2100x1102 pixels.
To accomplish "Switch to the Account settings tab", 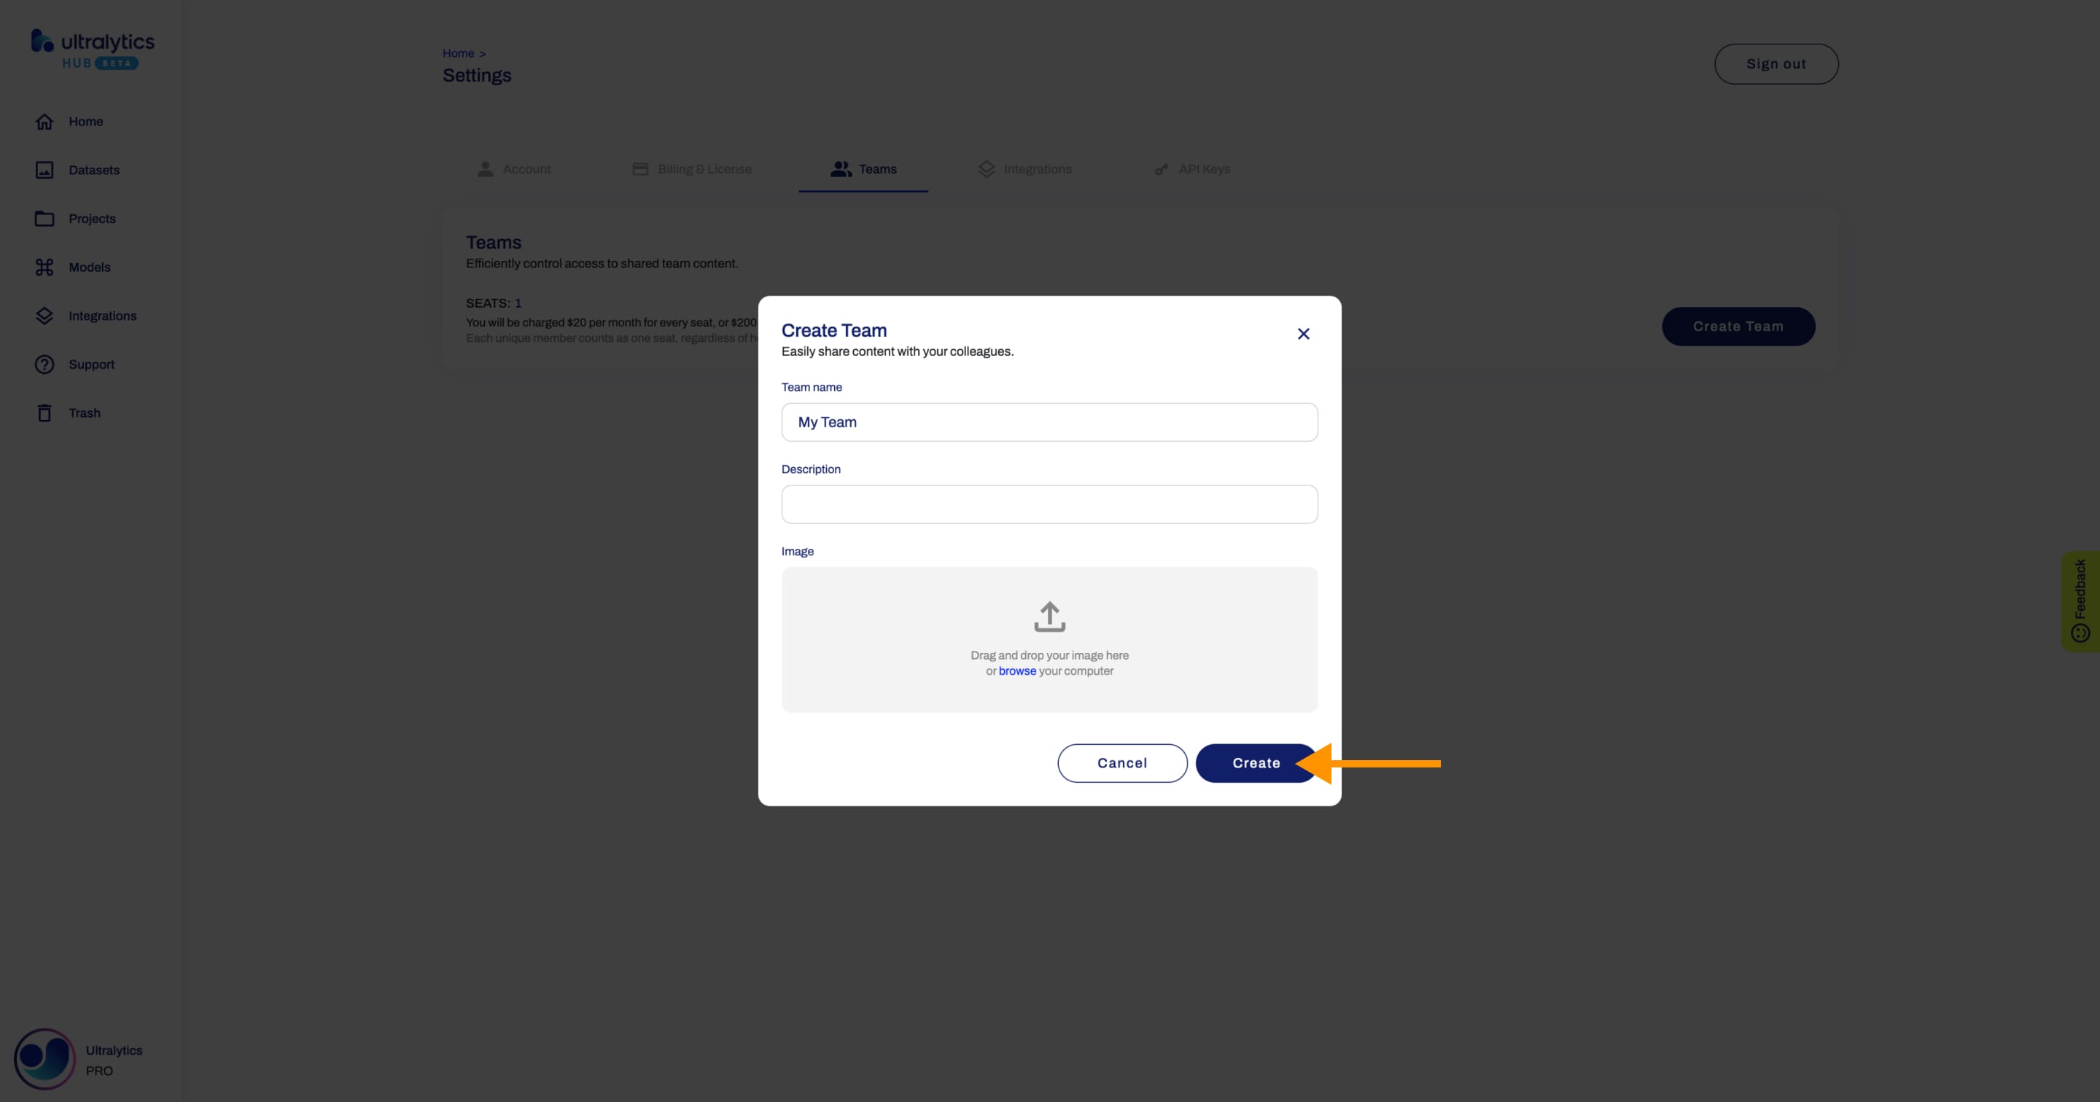I will 526,168.
